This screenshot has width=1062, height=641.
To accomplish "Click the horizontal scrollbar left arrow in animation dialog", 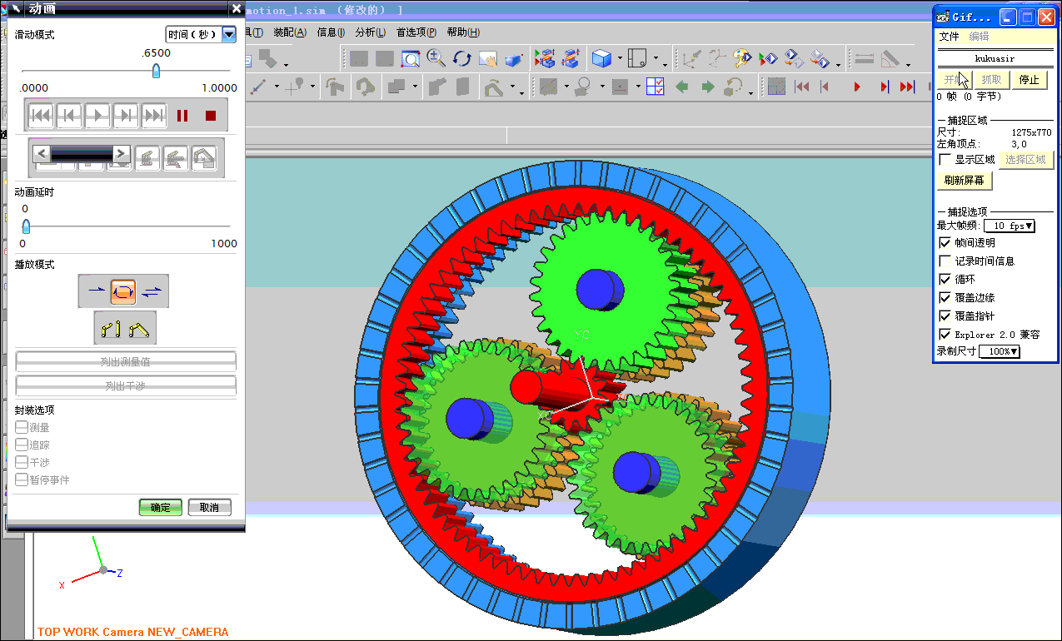I will click(41, 153).
